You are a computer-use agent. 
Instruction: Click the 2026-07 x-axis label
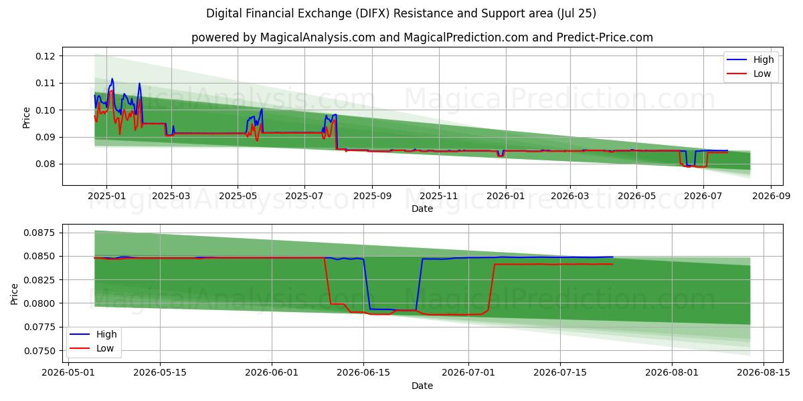tap(703, 196)
